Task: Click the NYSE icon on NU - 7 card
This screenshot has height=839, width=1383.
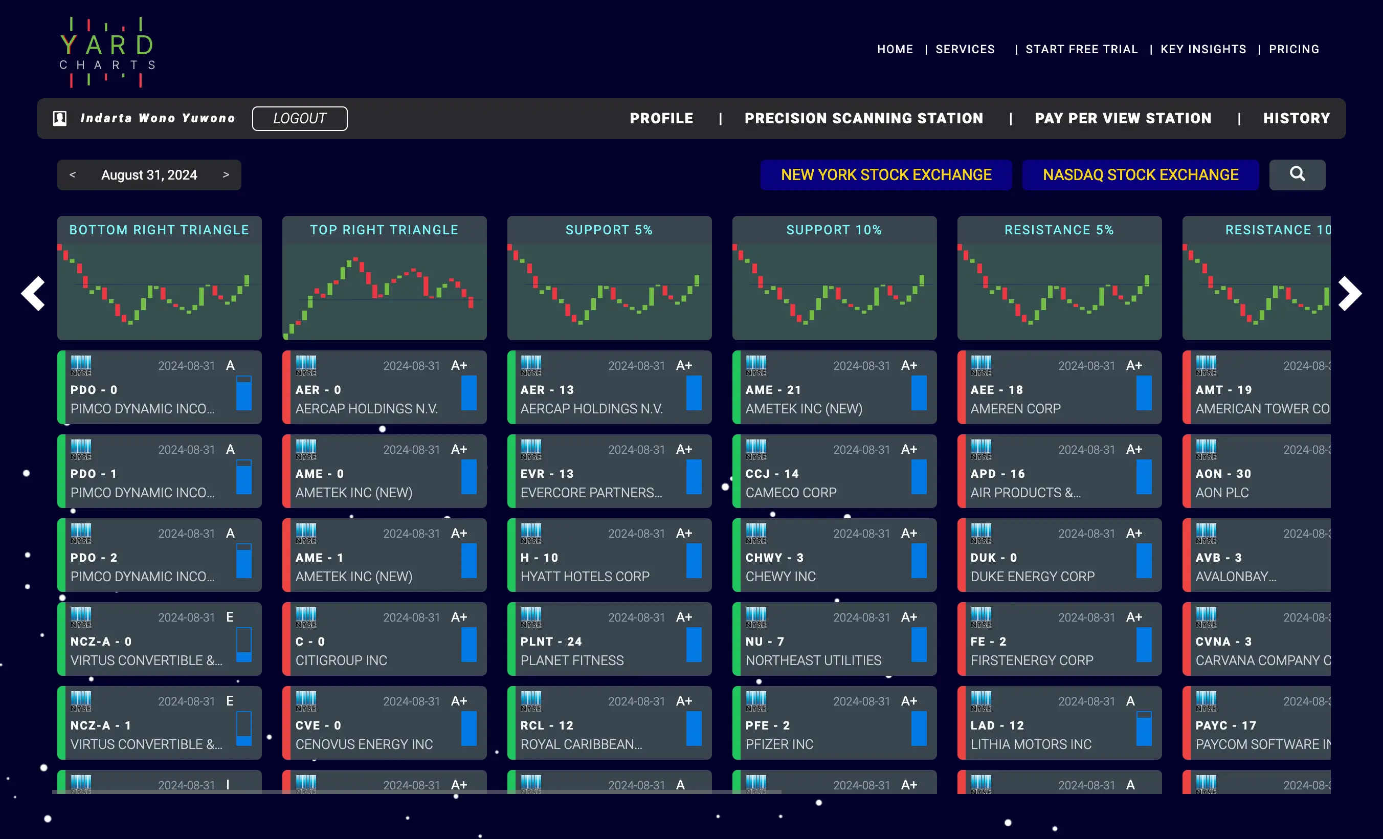Action: point(756,617)
